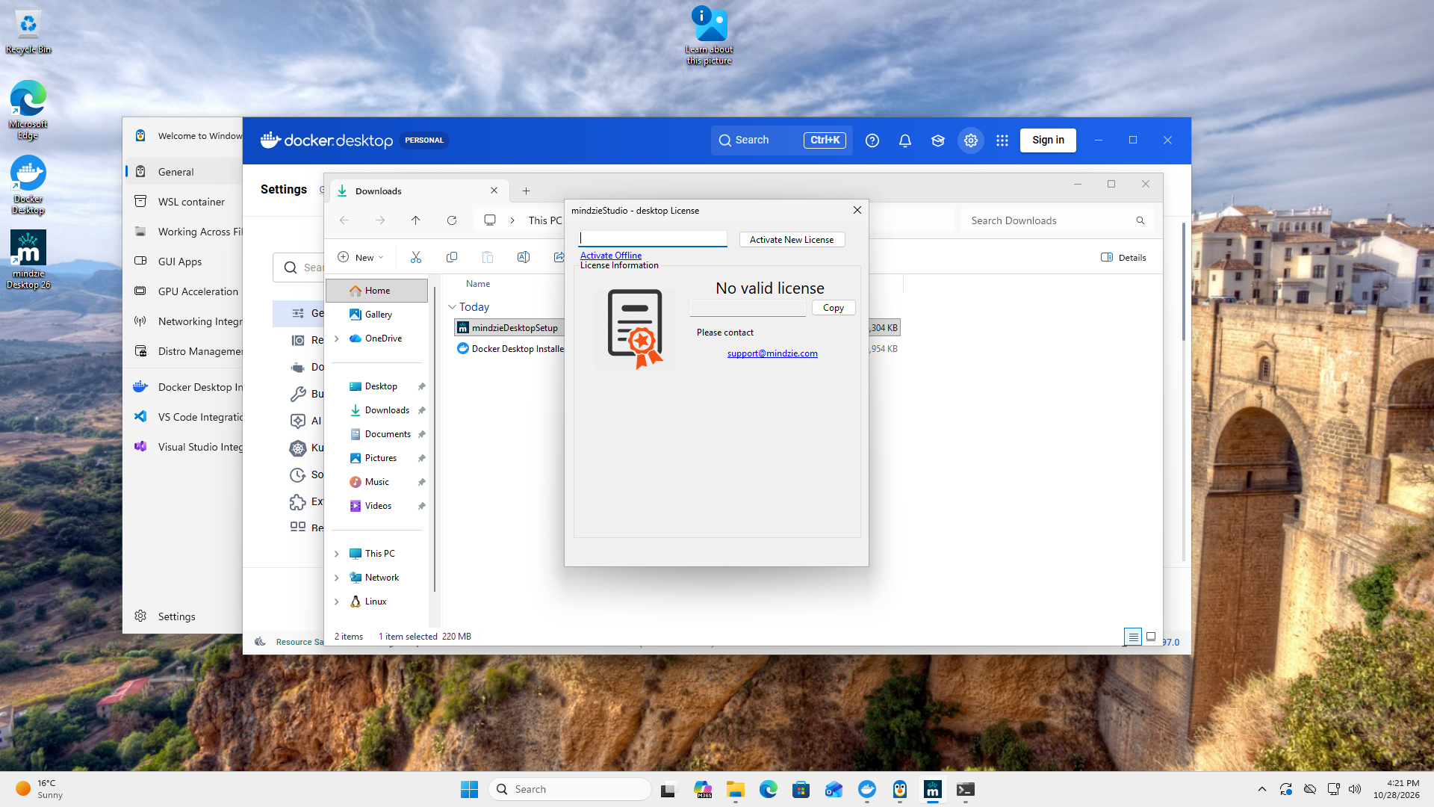Image resolution: width=1434 pixels, height=807 pixels.
Task: Refresh the Downloads folder
Action: [452, 220]
